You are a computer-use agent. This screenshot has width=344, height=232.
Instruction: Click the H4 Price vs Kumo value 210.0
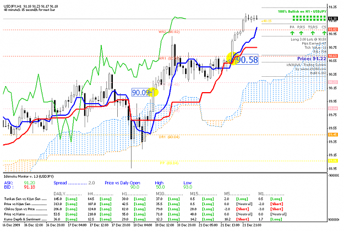(92, 214)
